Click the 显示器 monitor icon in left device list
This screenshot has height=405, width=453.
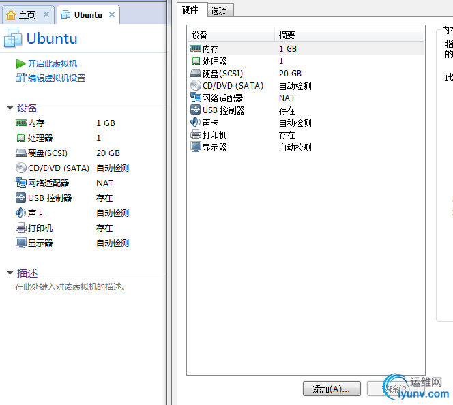pyautogui.click(x=20, y=243)
